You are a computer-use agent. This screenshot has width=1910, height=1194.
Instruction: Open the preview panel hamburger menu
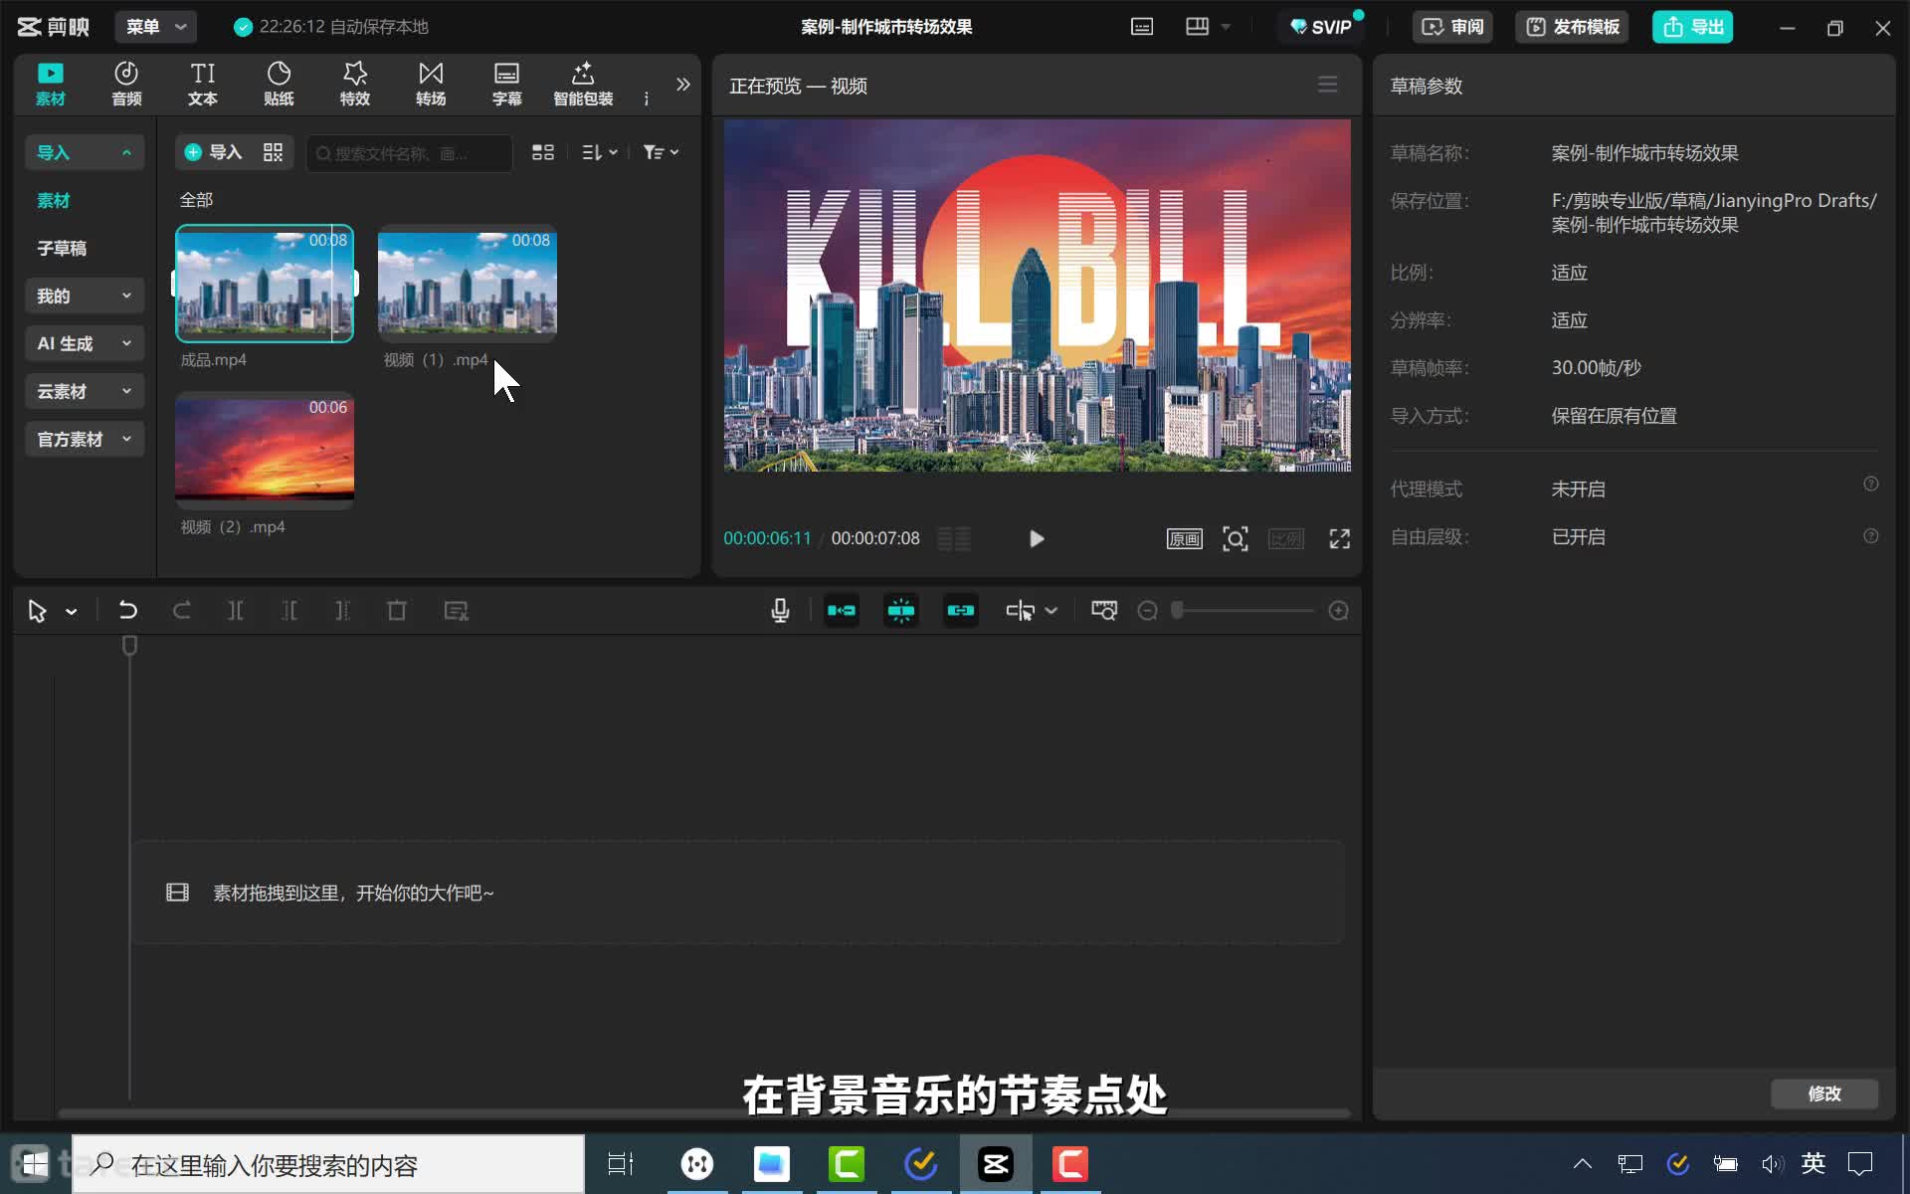[1327, 85]
